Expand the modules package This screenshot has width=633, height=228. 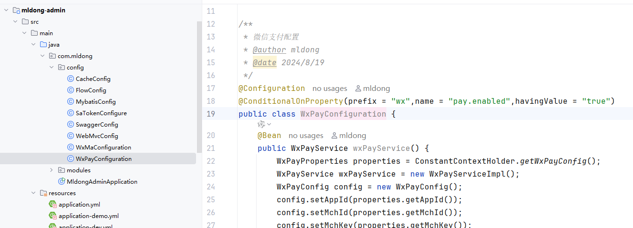point(52,170)
